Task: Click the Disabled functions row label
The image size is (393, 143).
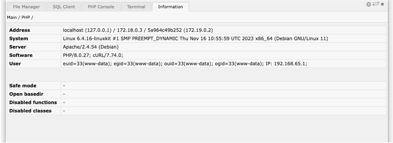Action: 33,102
